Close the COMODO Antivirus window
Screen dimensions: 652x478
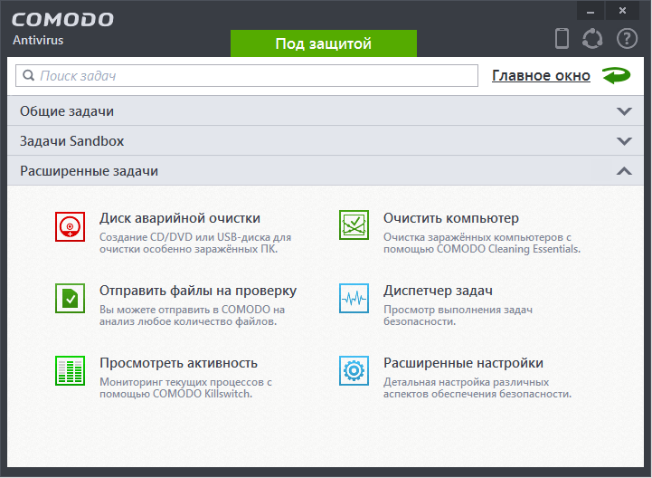click(x=622, y=11)
